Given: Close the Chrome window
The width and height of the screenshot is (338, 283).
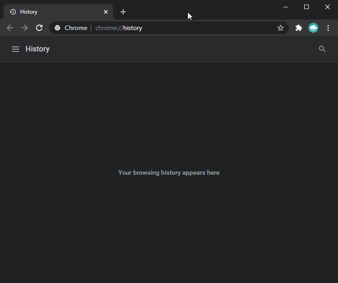Looking at the screenshot, I should click(328, 7).
